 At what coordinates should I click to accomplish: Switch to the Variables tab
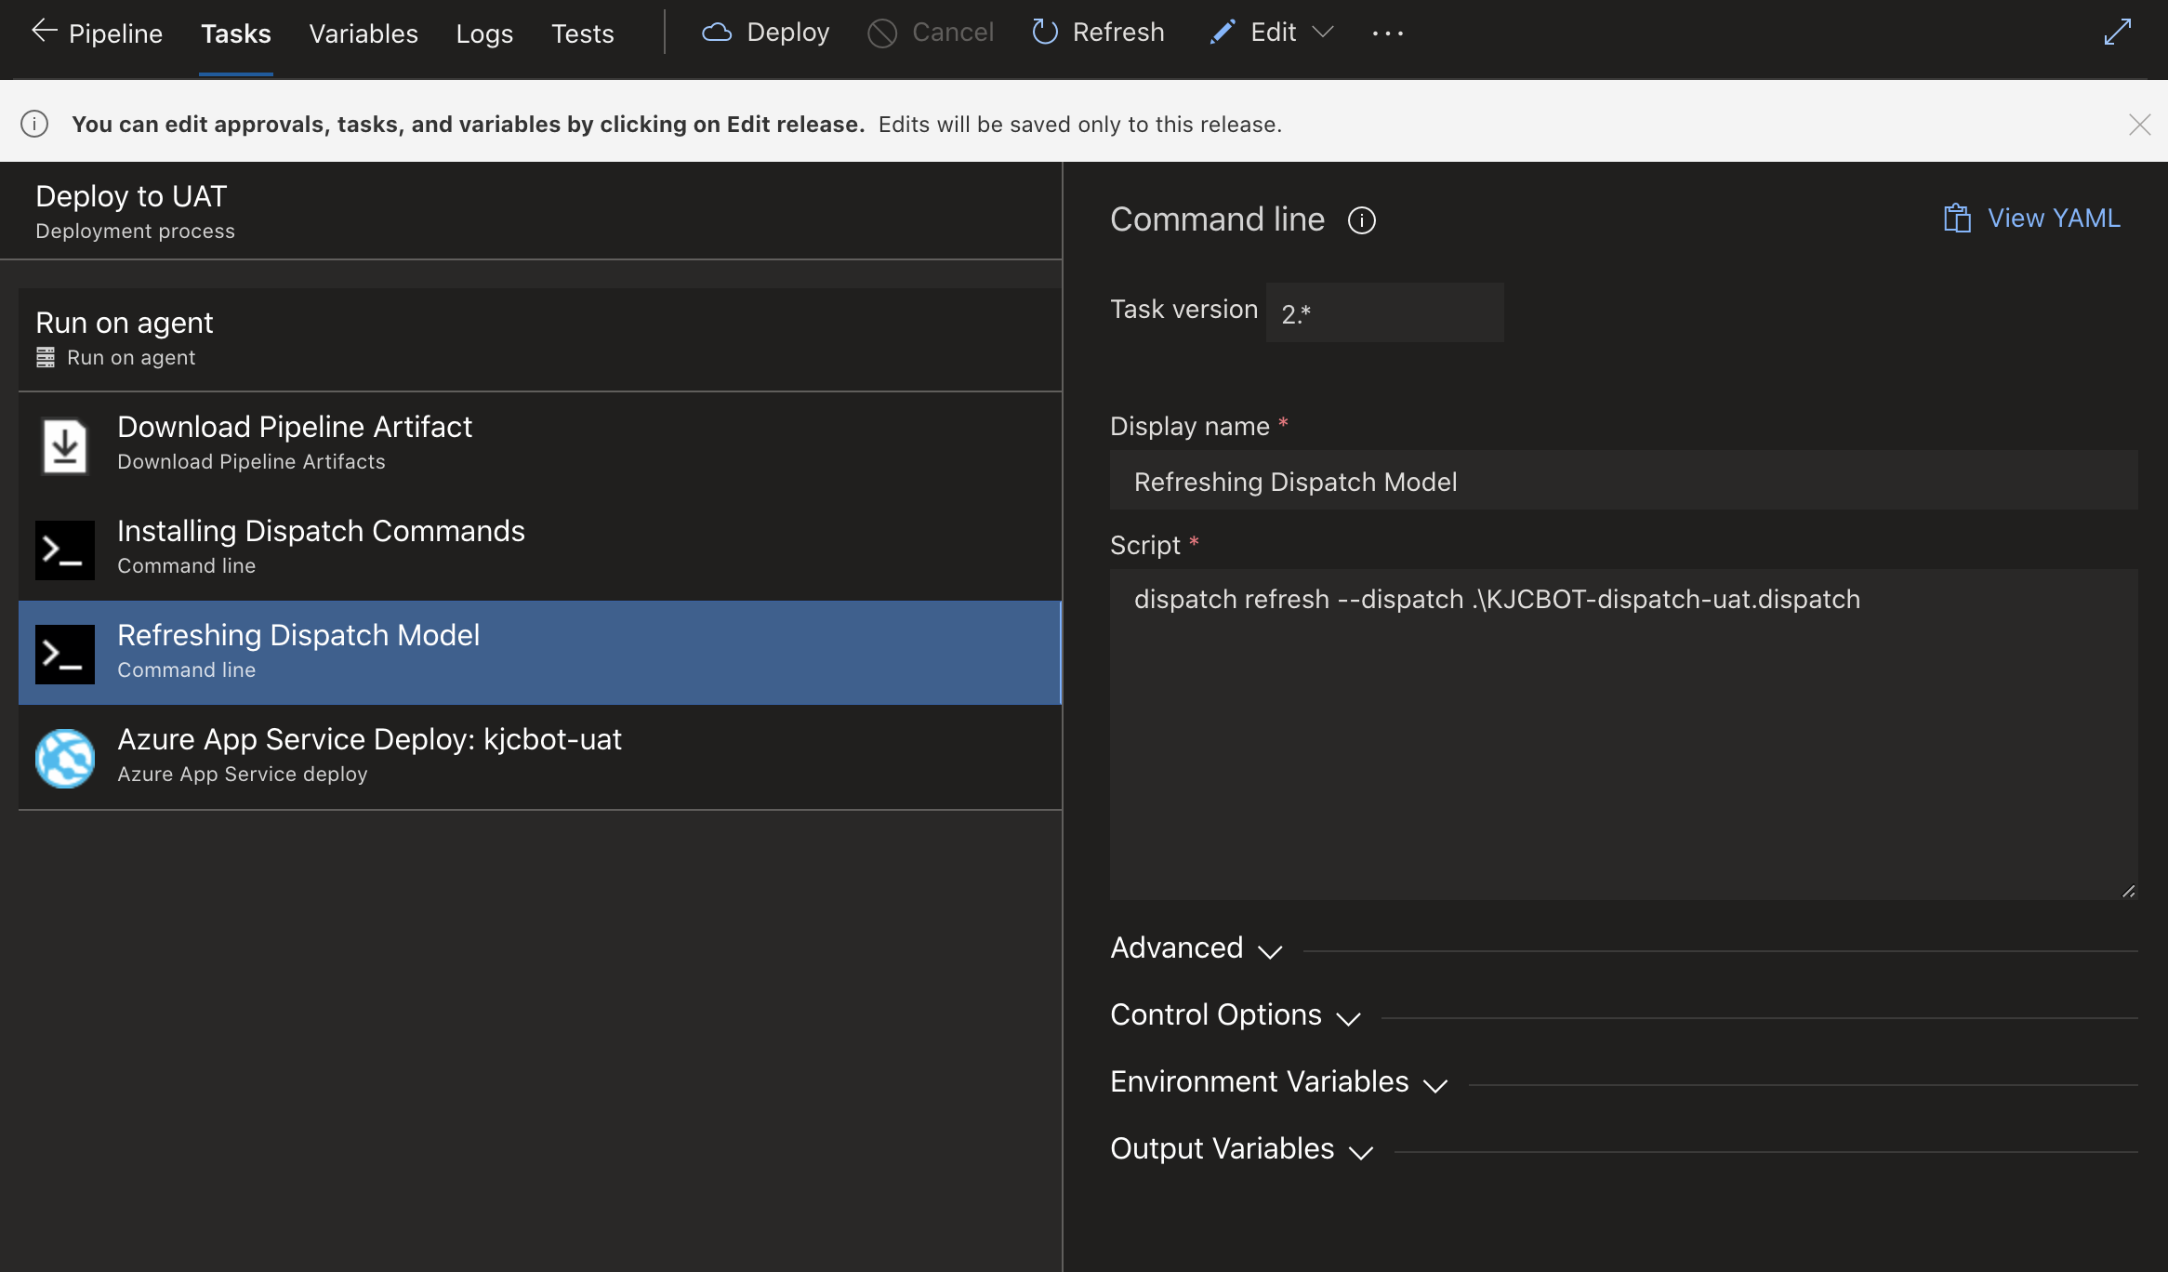click(x=364, y=33)
